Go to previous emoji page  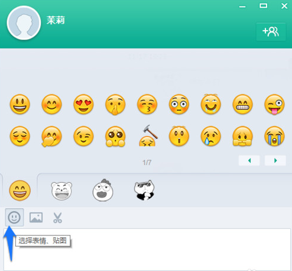pos(249,160)
